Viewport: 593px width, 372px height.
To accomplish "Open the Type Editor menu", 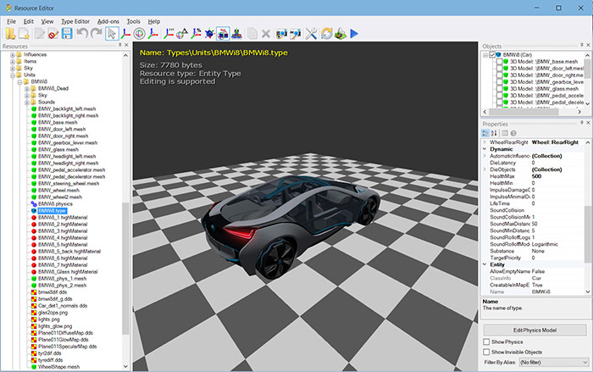I will click(75, 21).
